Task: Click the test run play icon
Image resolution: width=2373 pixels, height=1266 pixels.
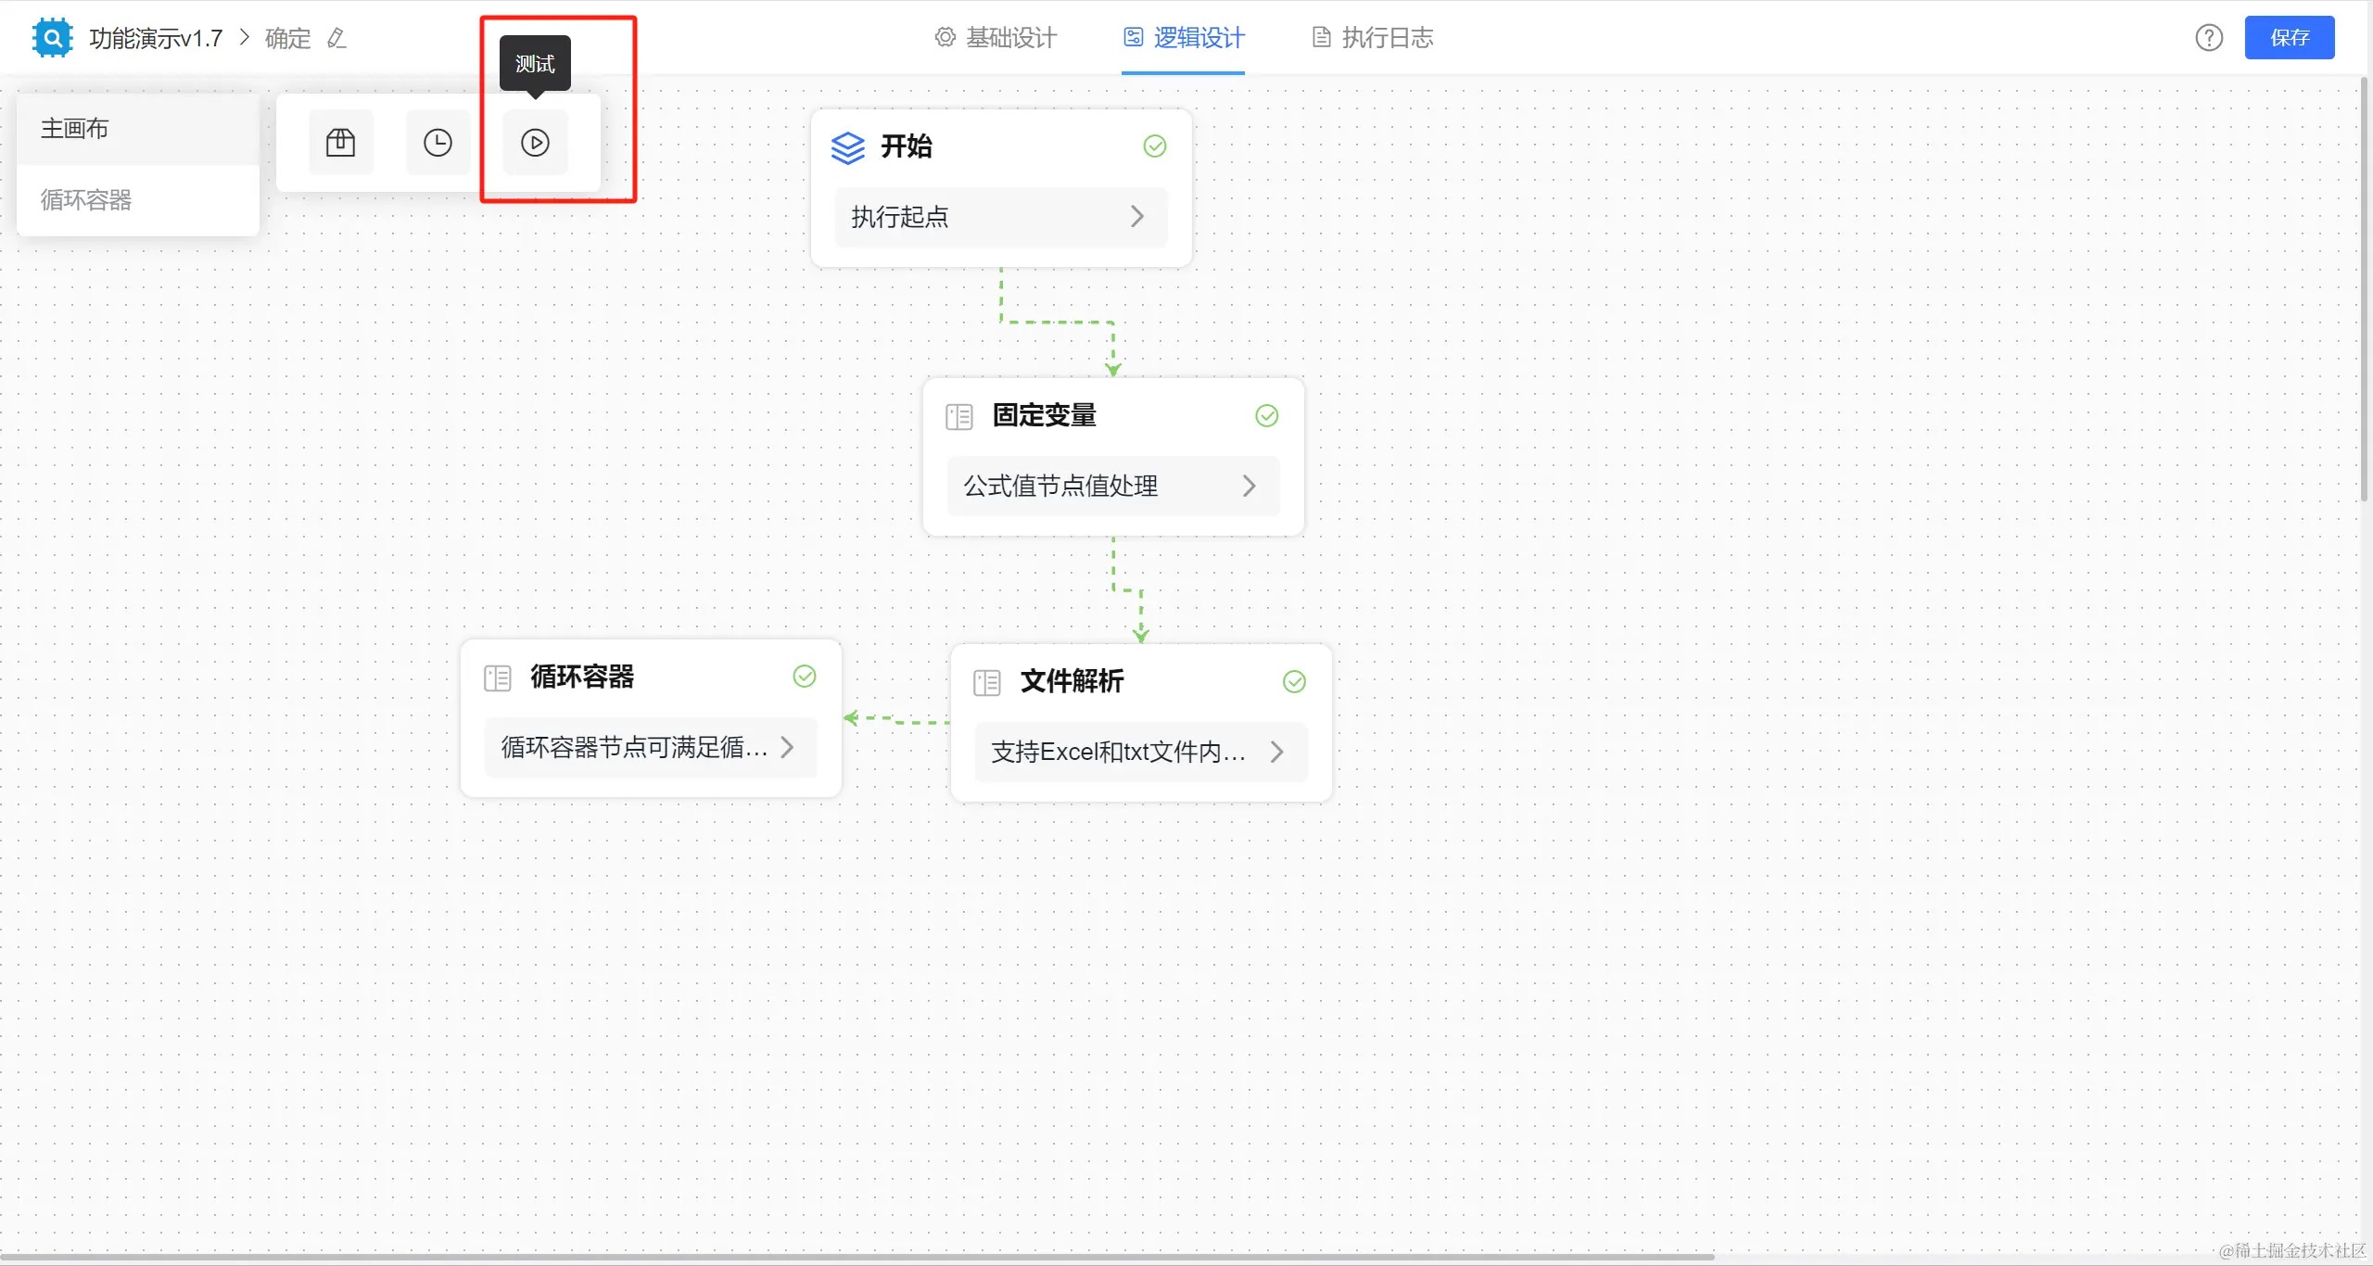Action: point(535,143)
